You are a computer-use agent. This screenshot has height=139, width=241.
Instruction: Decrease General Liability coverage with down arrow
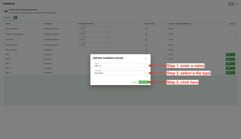(x=109, y=30)
